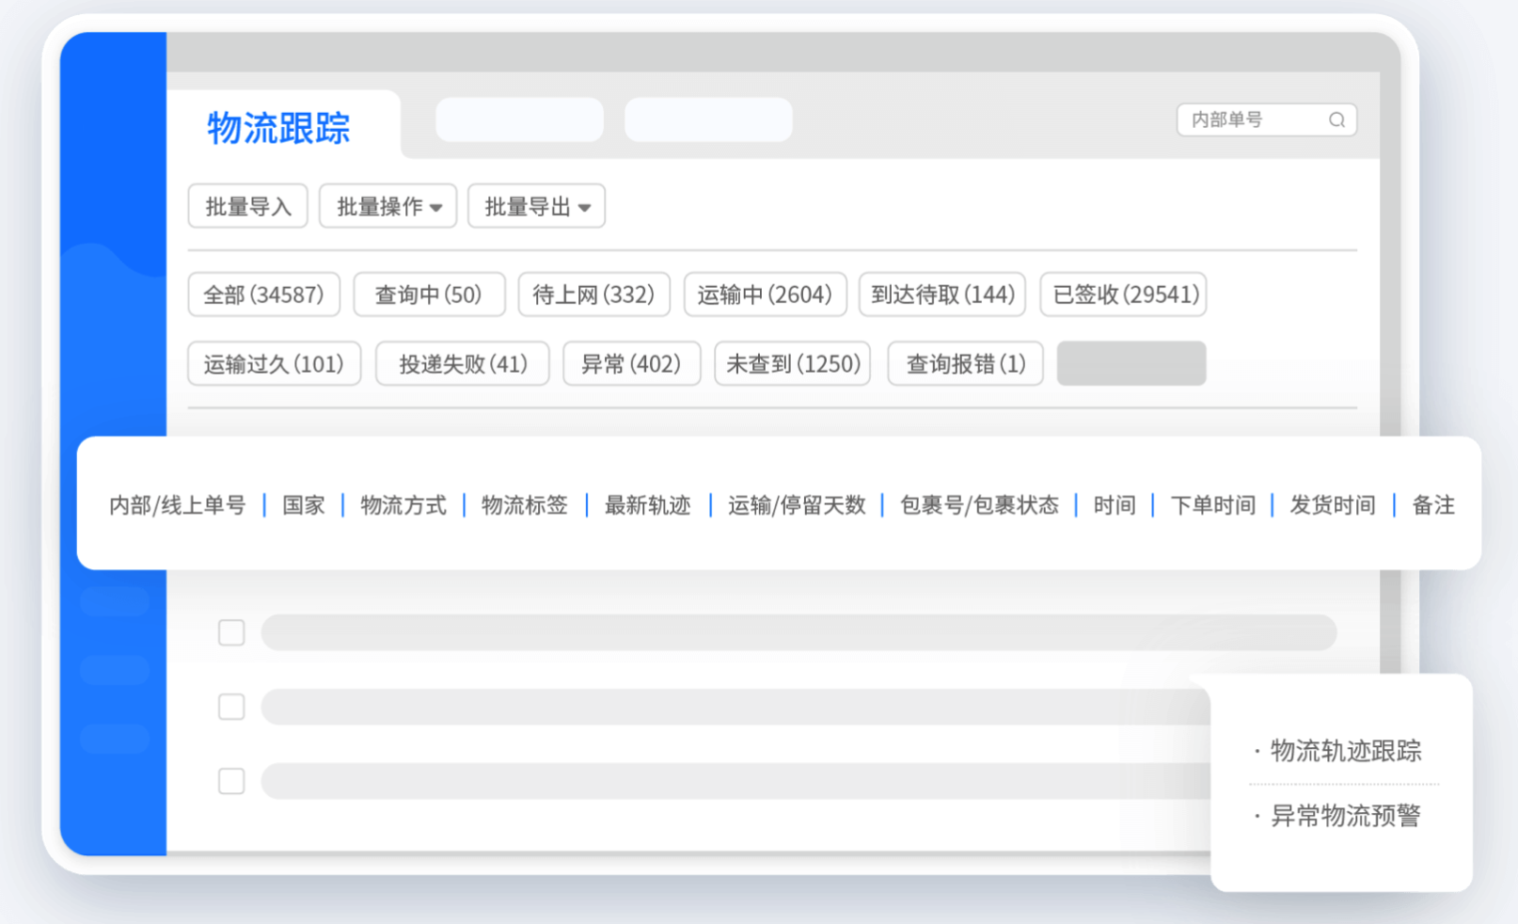
Task: Switch to the 物流跟踪 tab
Action: (278, 129)
